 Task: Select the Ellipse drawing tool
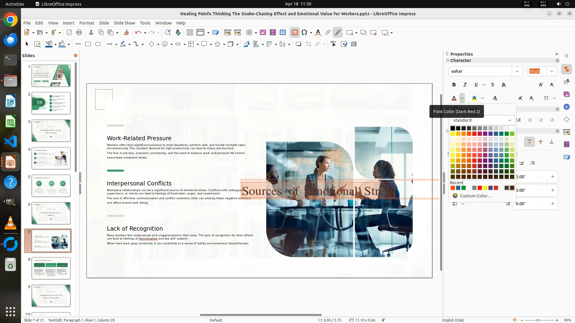pyautogui.click(x=98, y=44)
